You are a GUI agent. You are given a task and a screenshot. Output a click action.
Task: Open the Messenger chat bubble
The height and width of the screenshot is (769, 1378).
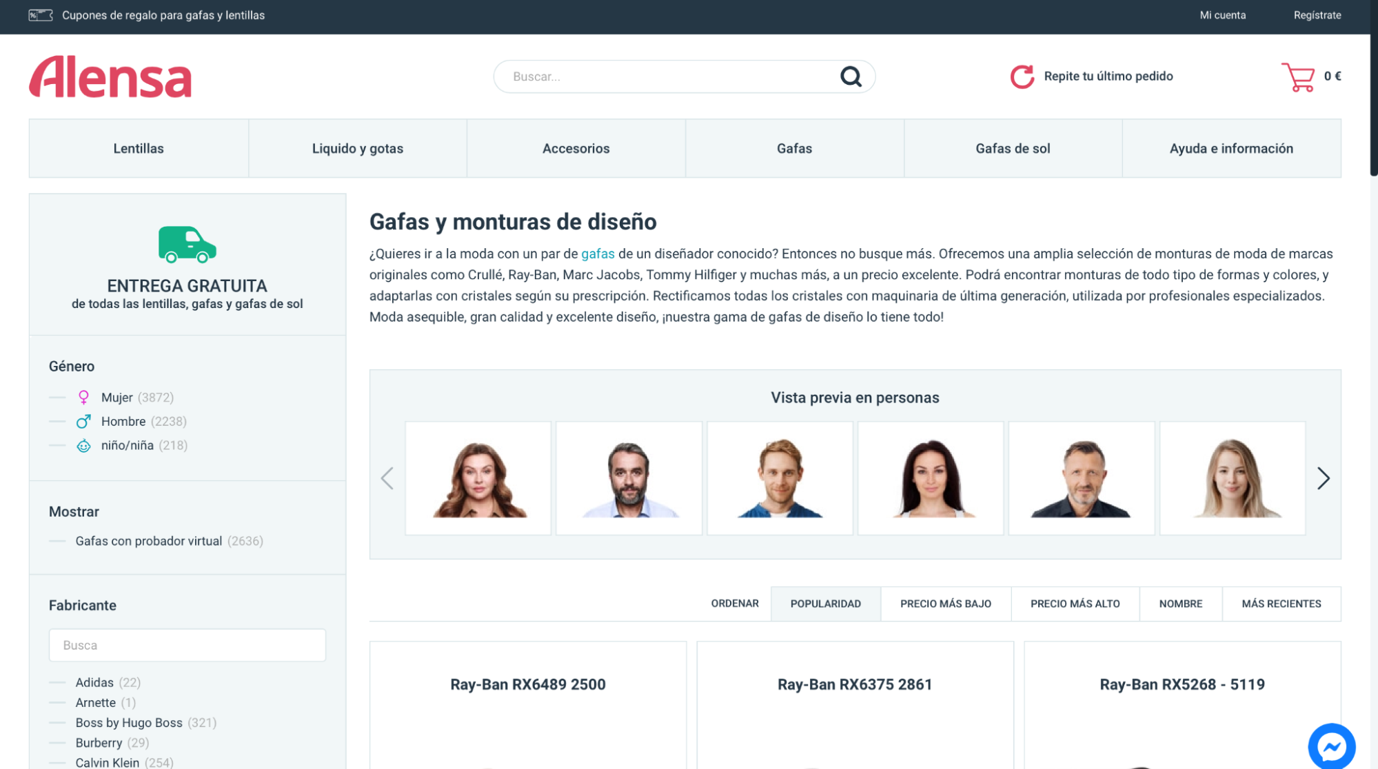click(x=1331, y=746)
